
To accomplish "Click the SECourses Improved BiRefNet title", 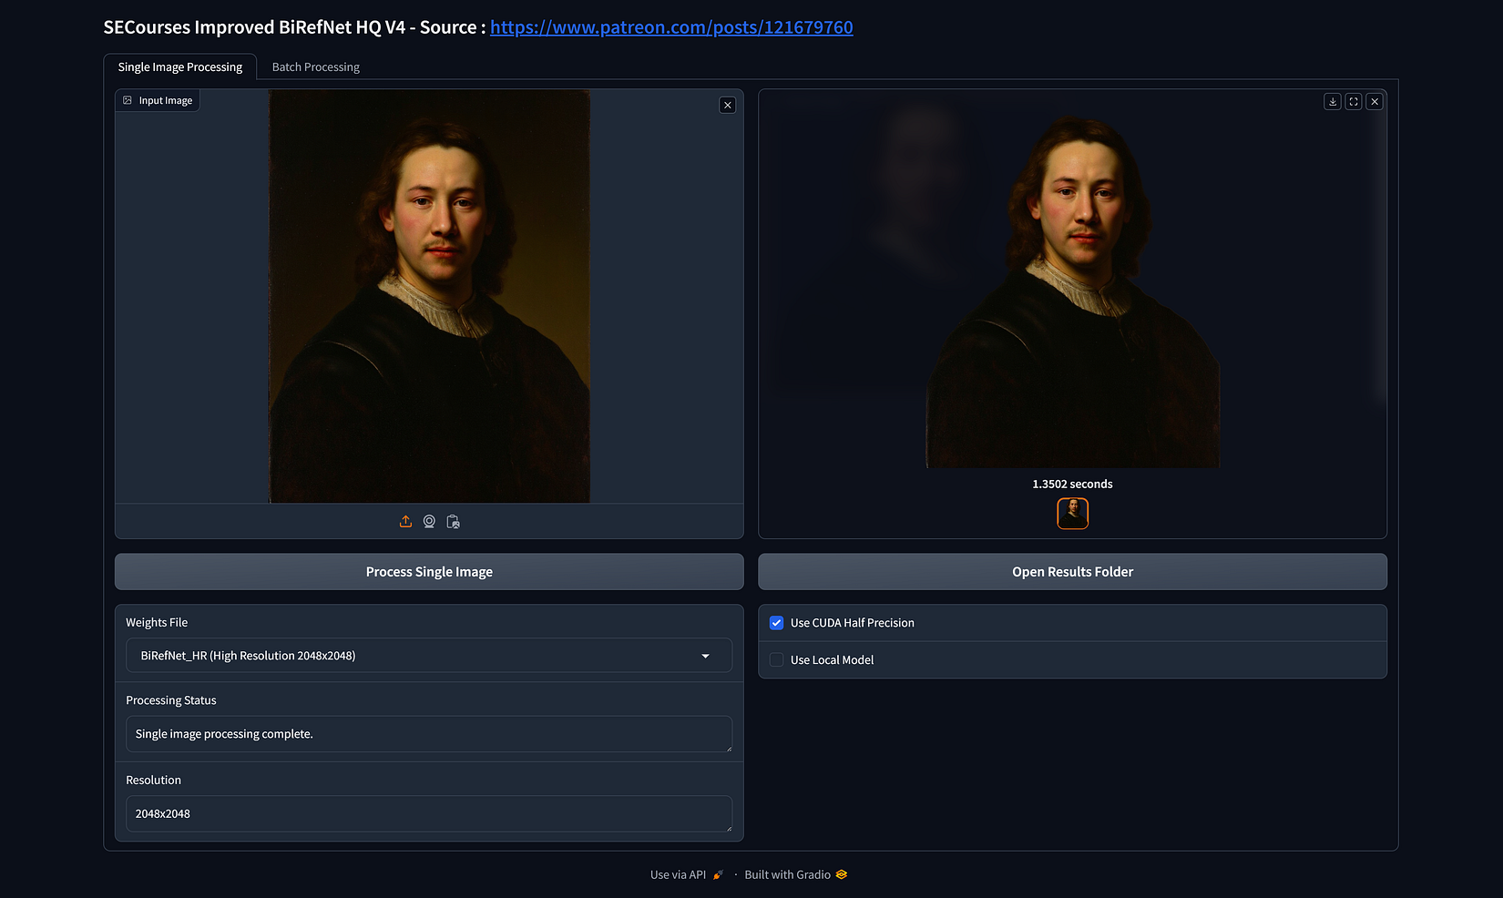I will (294, 27).
